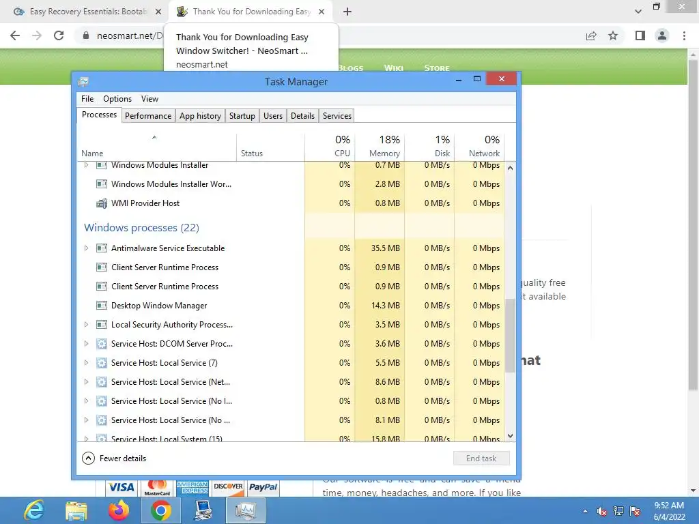Image resolution: width=699 pixels, height=524 pixels.
Task: Open a new Chrome tab
Action: click(347, 12)
